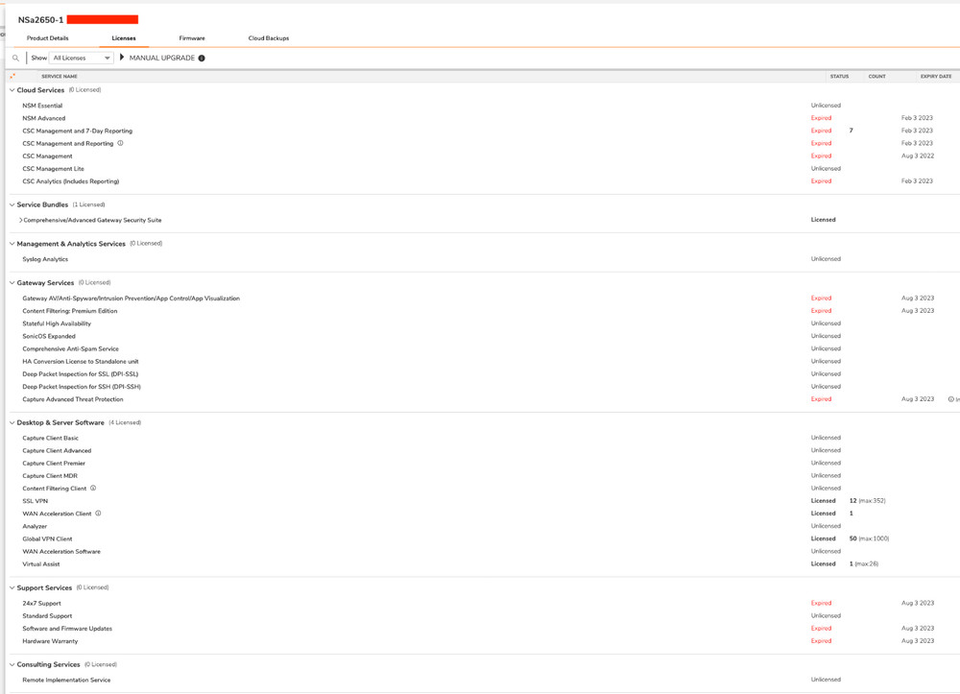Switch to the Product Details tab
The width and height of the screenshot is (960, 694).
[x=47, y=38]
